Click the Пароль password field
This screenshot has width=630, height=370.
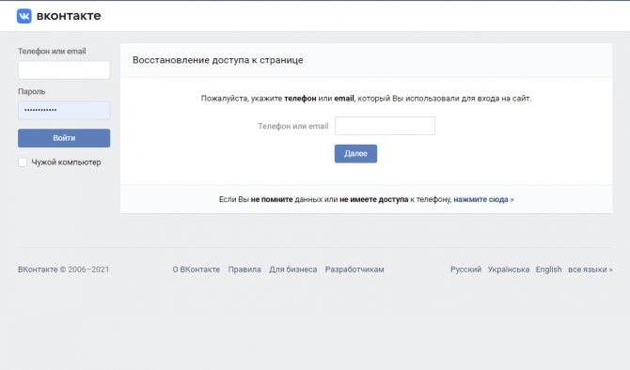(x=64, y=111)
